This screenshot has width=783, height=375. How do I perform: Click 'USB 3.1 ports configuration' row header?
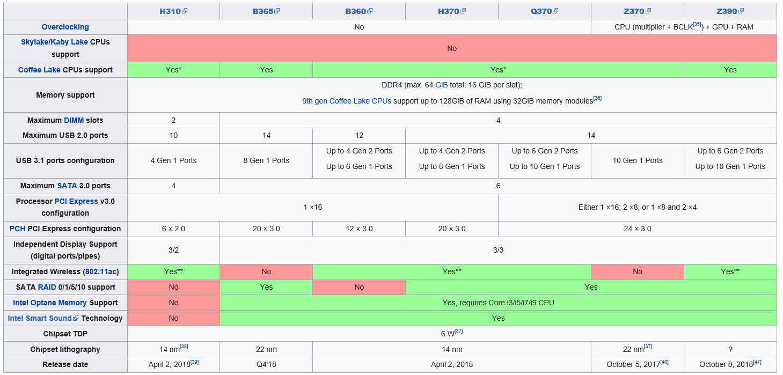pyautogui.click(x=65, y=160)
